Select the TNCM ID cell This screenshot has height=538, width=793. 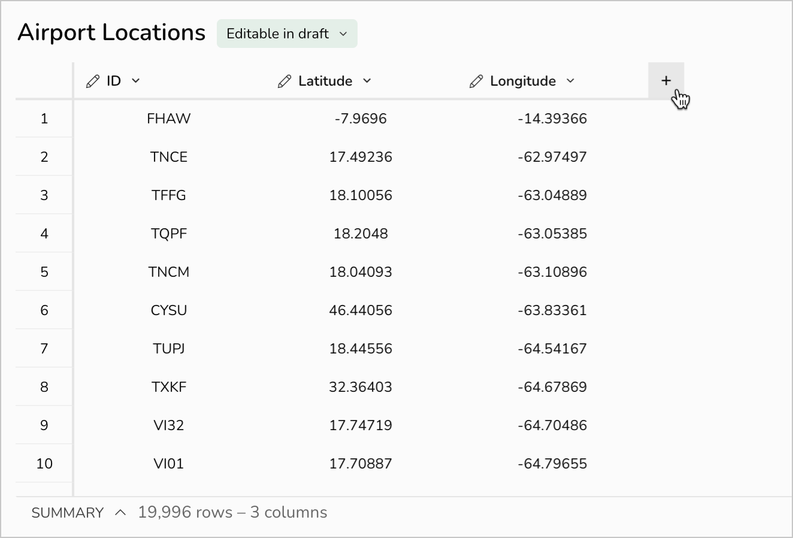coord(169,272)
